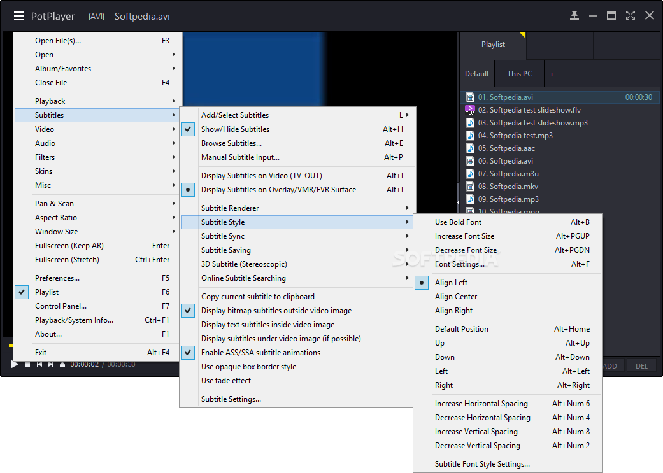663x473 pixels.
Task: Skip to the previous track
Action: tap(39, 364)
